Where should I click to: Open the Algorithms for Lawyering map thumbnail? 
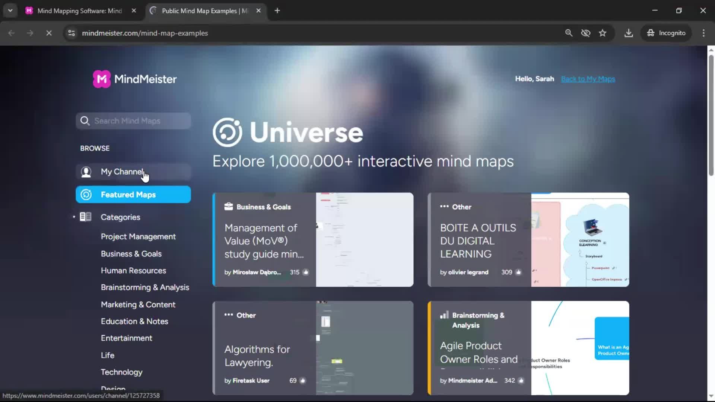[x=365, y=348]
